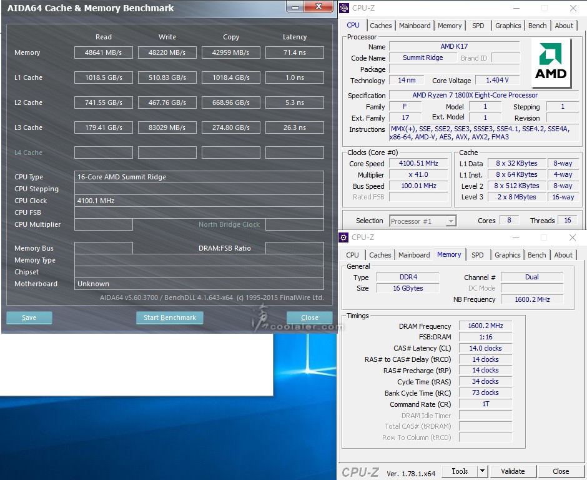Close the AIDA64 window with the red X
The width and height of the screenshot is (587, 480).
tap(318, 6)
